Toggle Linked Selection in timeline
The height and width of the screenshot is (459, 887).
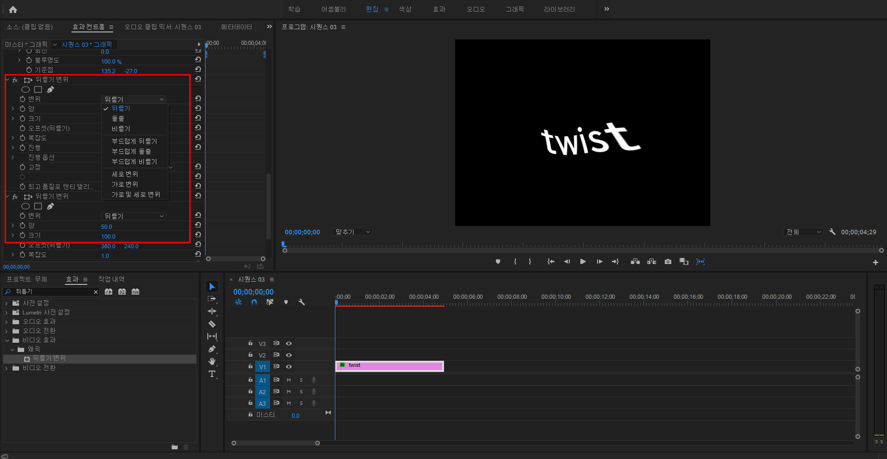coord(270,302)
